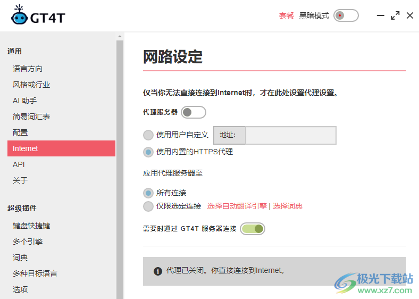Go to 多个引擎 settings
This screenshot has width=419, height=299.
point(28,242)
